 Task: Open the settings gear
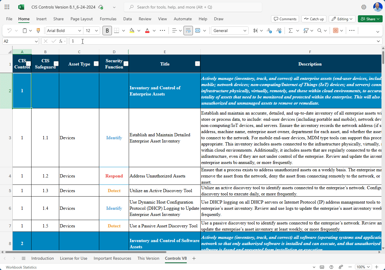364,7
